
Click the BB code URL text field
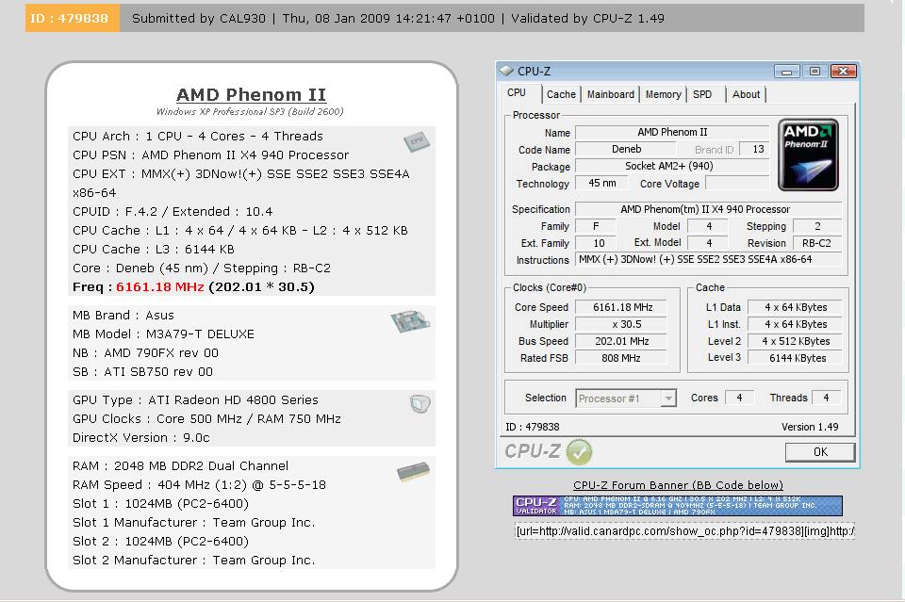click(685, 531)
